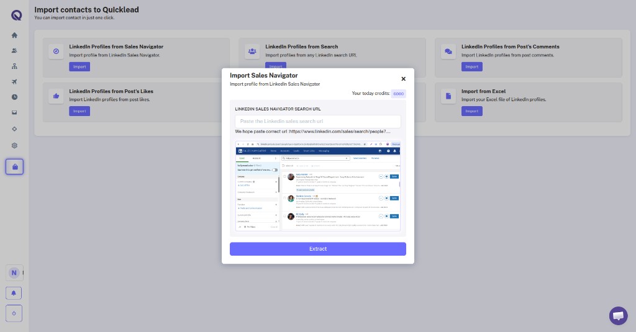
Task: Open notifications bell icon
Action: pos(14,293)
